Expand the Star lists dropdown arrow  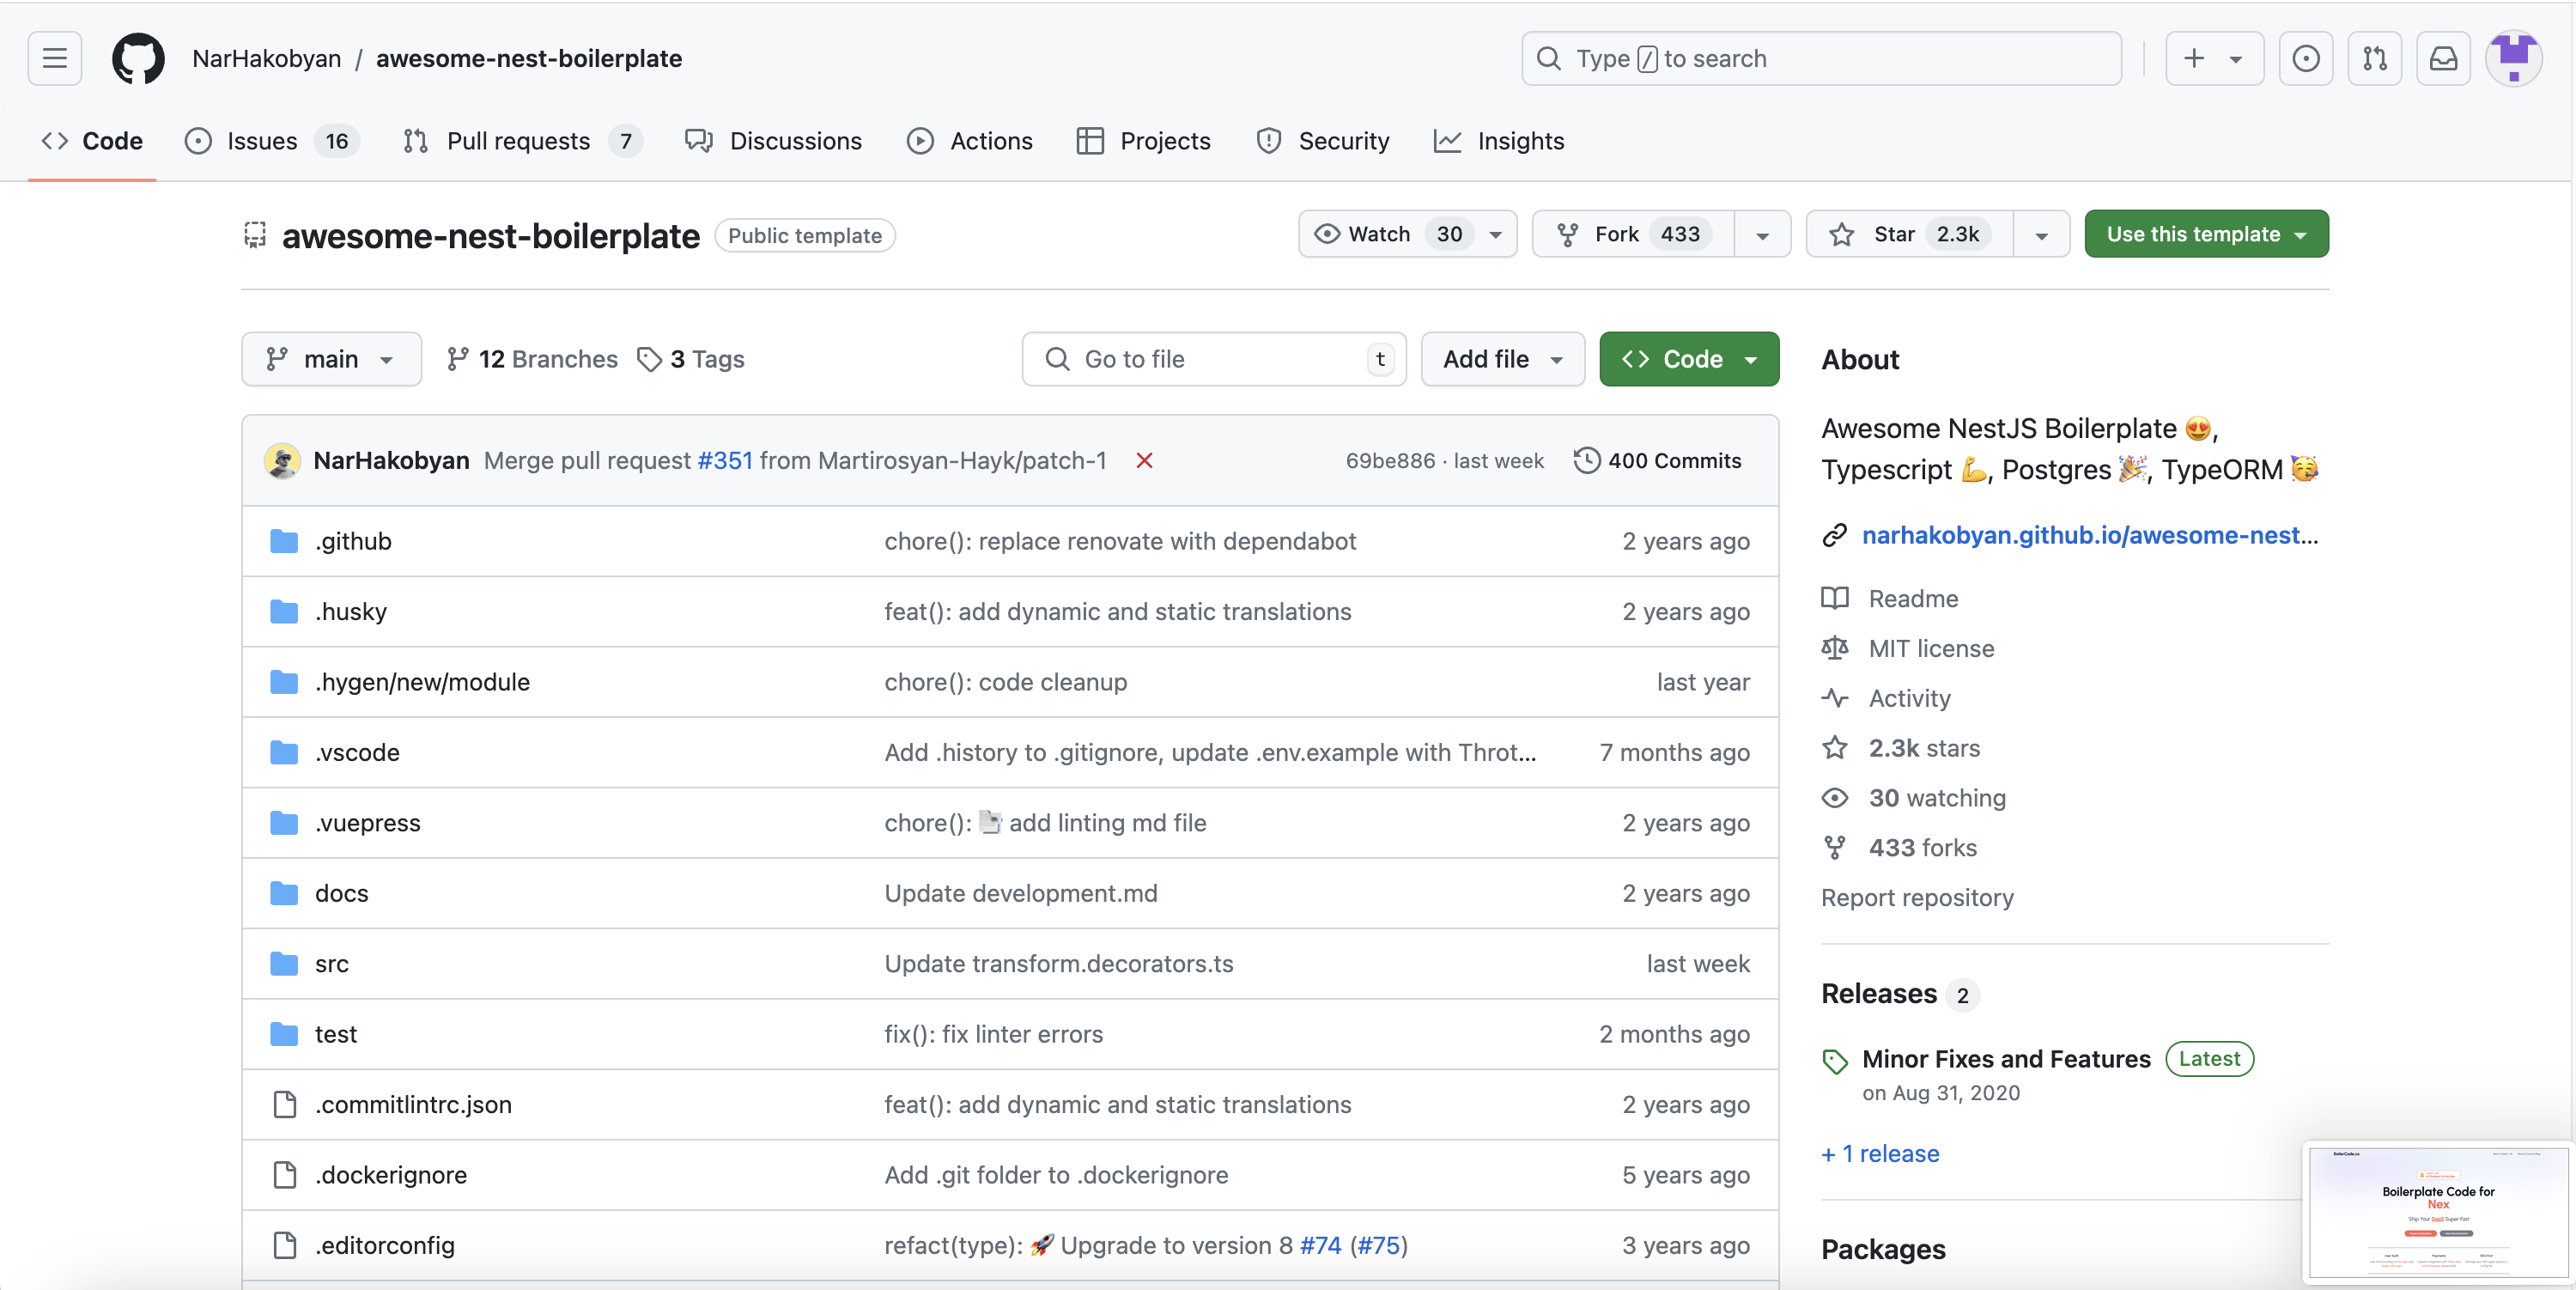(2041, 235)
